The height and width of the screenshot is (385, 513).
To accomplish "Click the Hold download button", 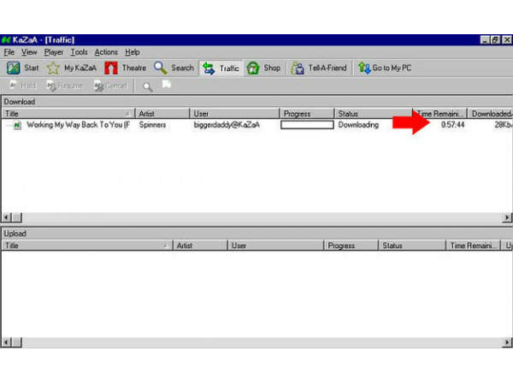I will (22, 86).
